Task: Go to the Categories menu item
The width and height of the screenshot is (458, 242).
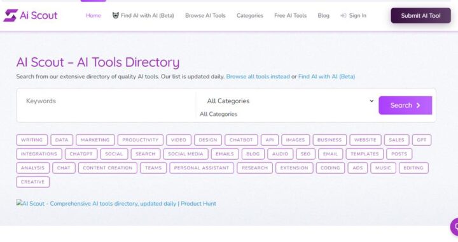Action: coord(250,15)
